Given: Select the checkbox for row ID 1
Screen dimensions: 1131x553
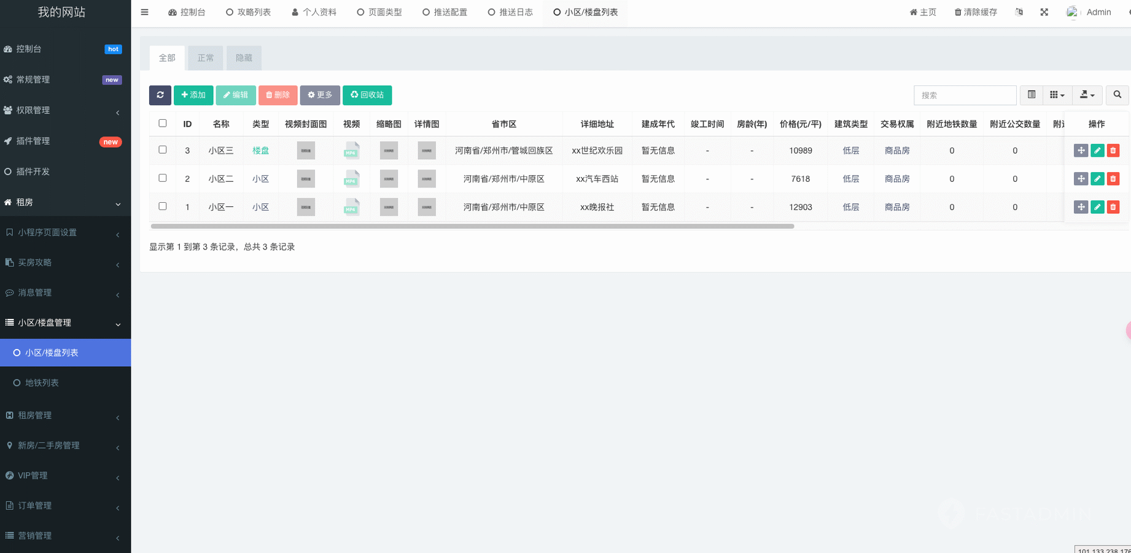Looking at the screenshot, I should click(x=163, y=206).
